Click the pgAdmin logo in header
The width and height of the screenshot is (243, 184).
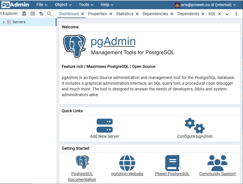tap(15, 5)
